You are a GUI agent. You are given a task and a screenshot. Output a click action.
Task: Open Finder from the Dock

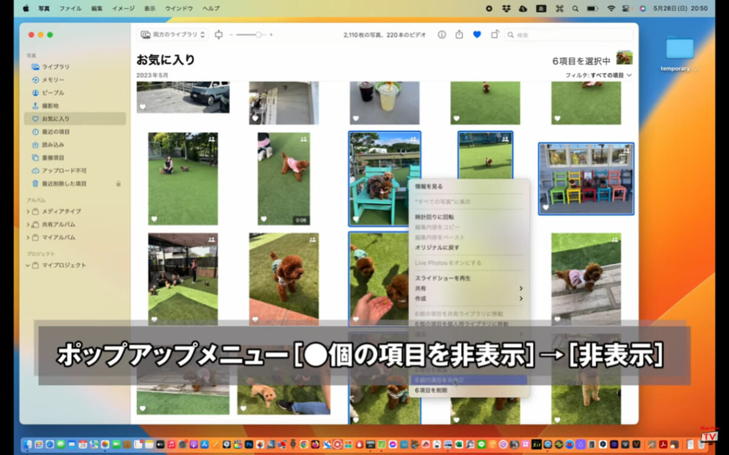click(x=27, y=445)
